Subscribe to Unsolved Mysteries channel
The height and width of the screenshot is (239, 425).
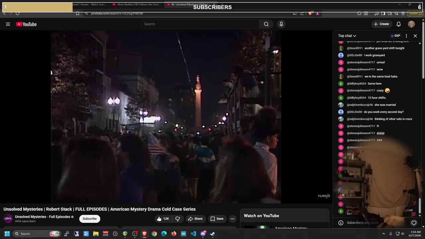(x=90, y=219)
